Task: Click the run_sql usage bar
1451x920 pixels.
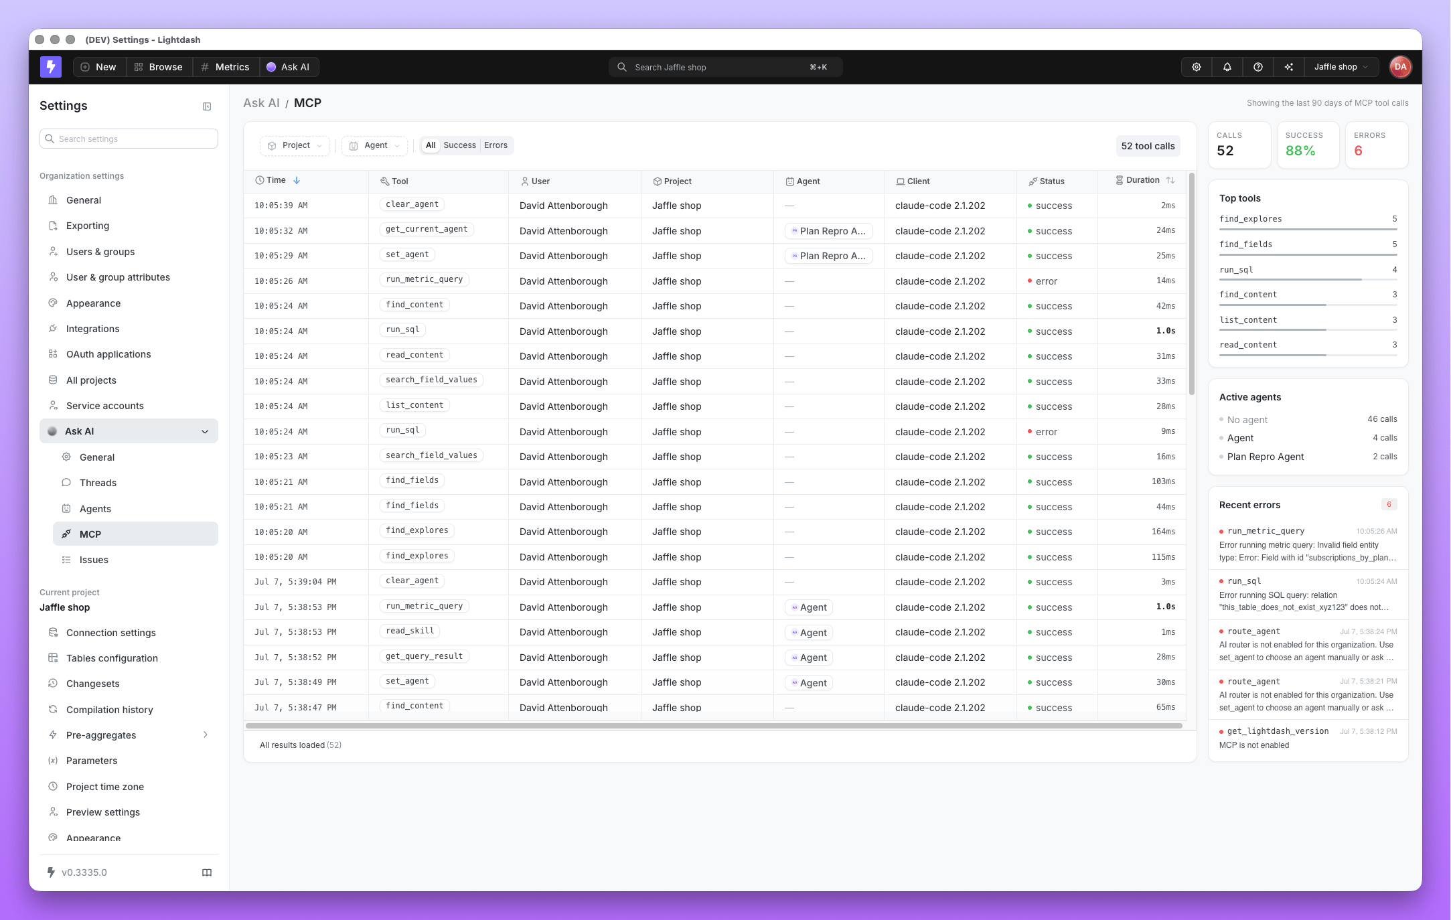Action: (1308, 280)
